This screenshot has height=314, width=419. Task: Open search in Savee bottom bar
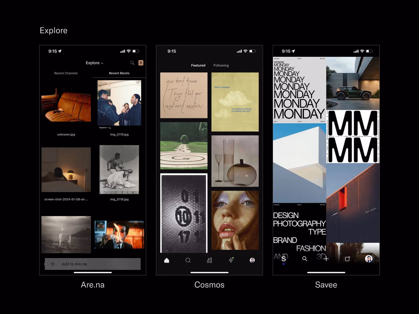[x=305, y=259]
